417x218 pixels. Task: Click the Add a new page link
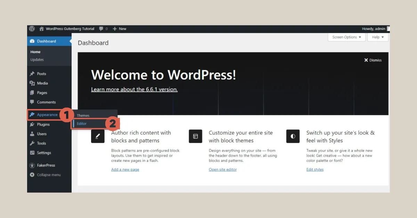[x=125, y=169]
